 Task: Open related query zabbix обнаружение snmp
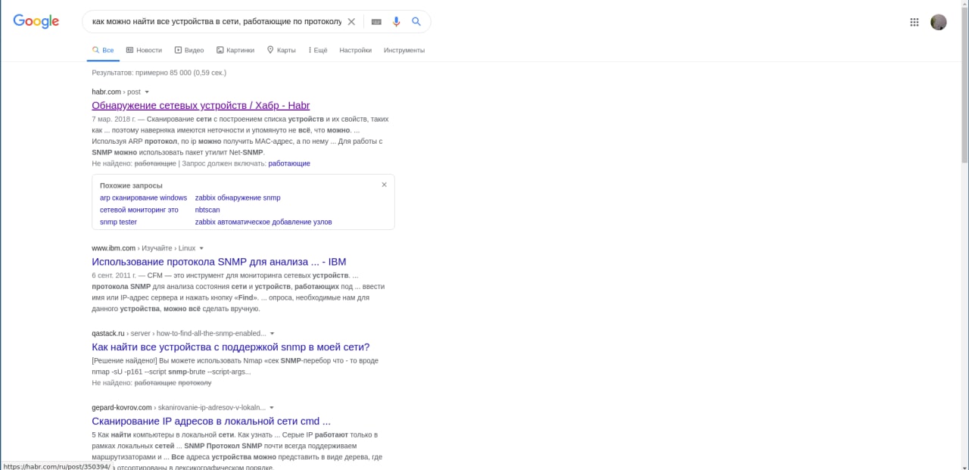[x=238, y=198]
